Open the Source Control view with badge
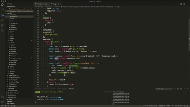Image resolution: width=190 pixels, height=107 pixels. 2,15
